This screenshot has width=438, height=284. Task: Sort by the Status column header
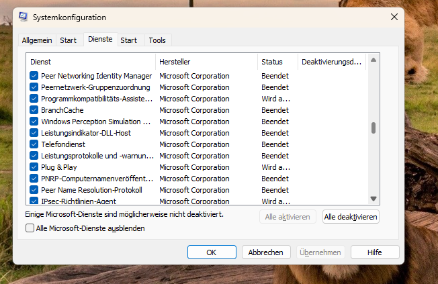tap(278, 62)
